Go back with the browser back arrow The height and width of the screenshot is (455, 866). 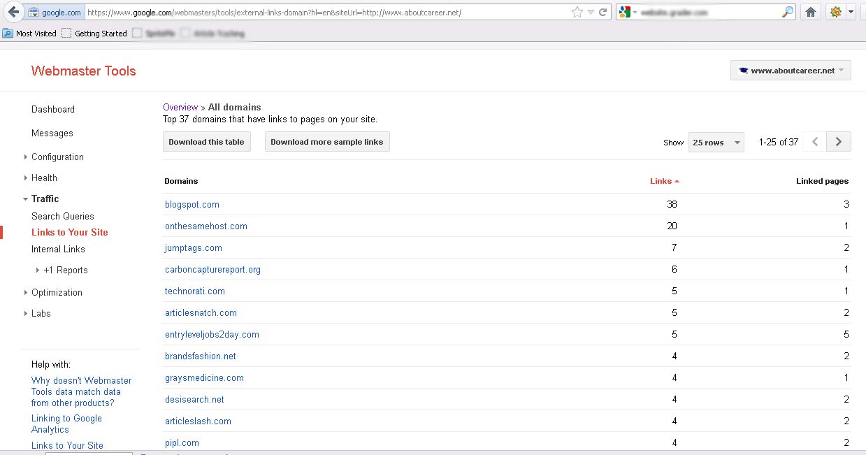tap(13, 12)
